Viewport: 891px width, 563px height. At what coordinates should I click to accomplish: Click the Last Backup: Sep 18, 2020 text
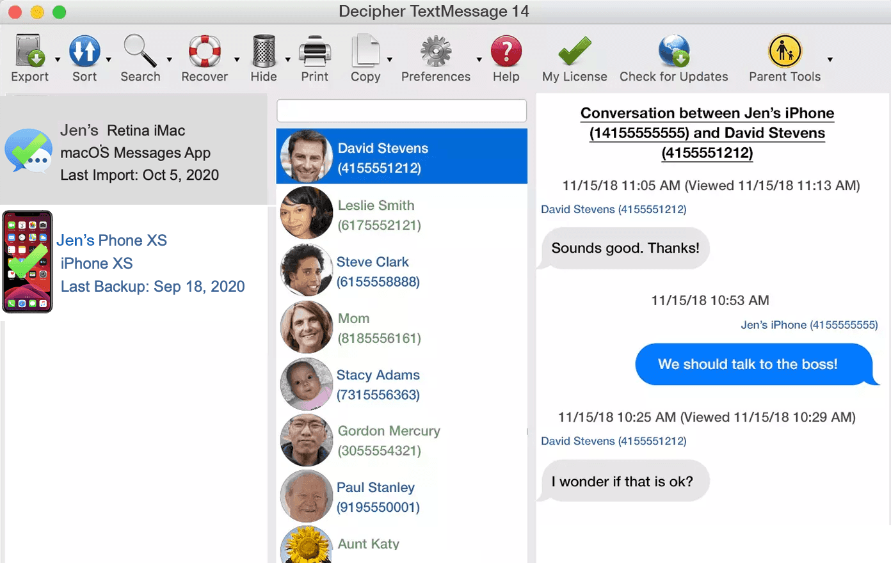tap(152, 287)
